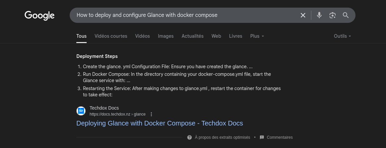
Task: Expand the Plus dropdown menu
Action: 257,36
